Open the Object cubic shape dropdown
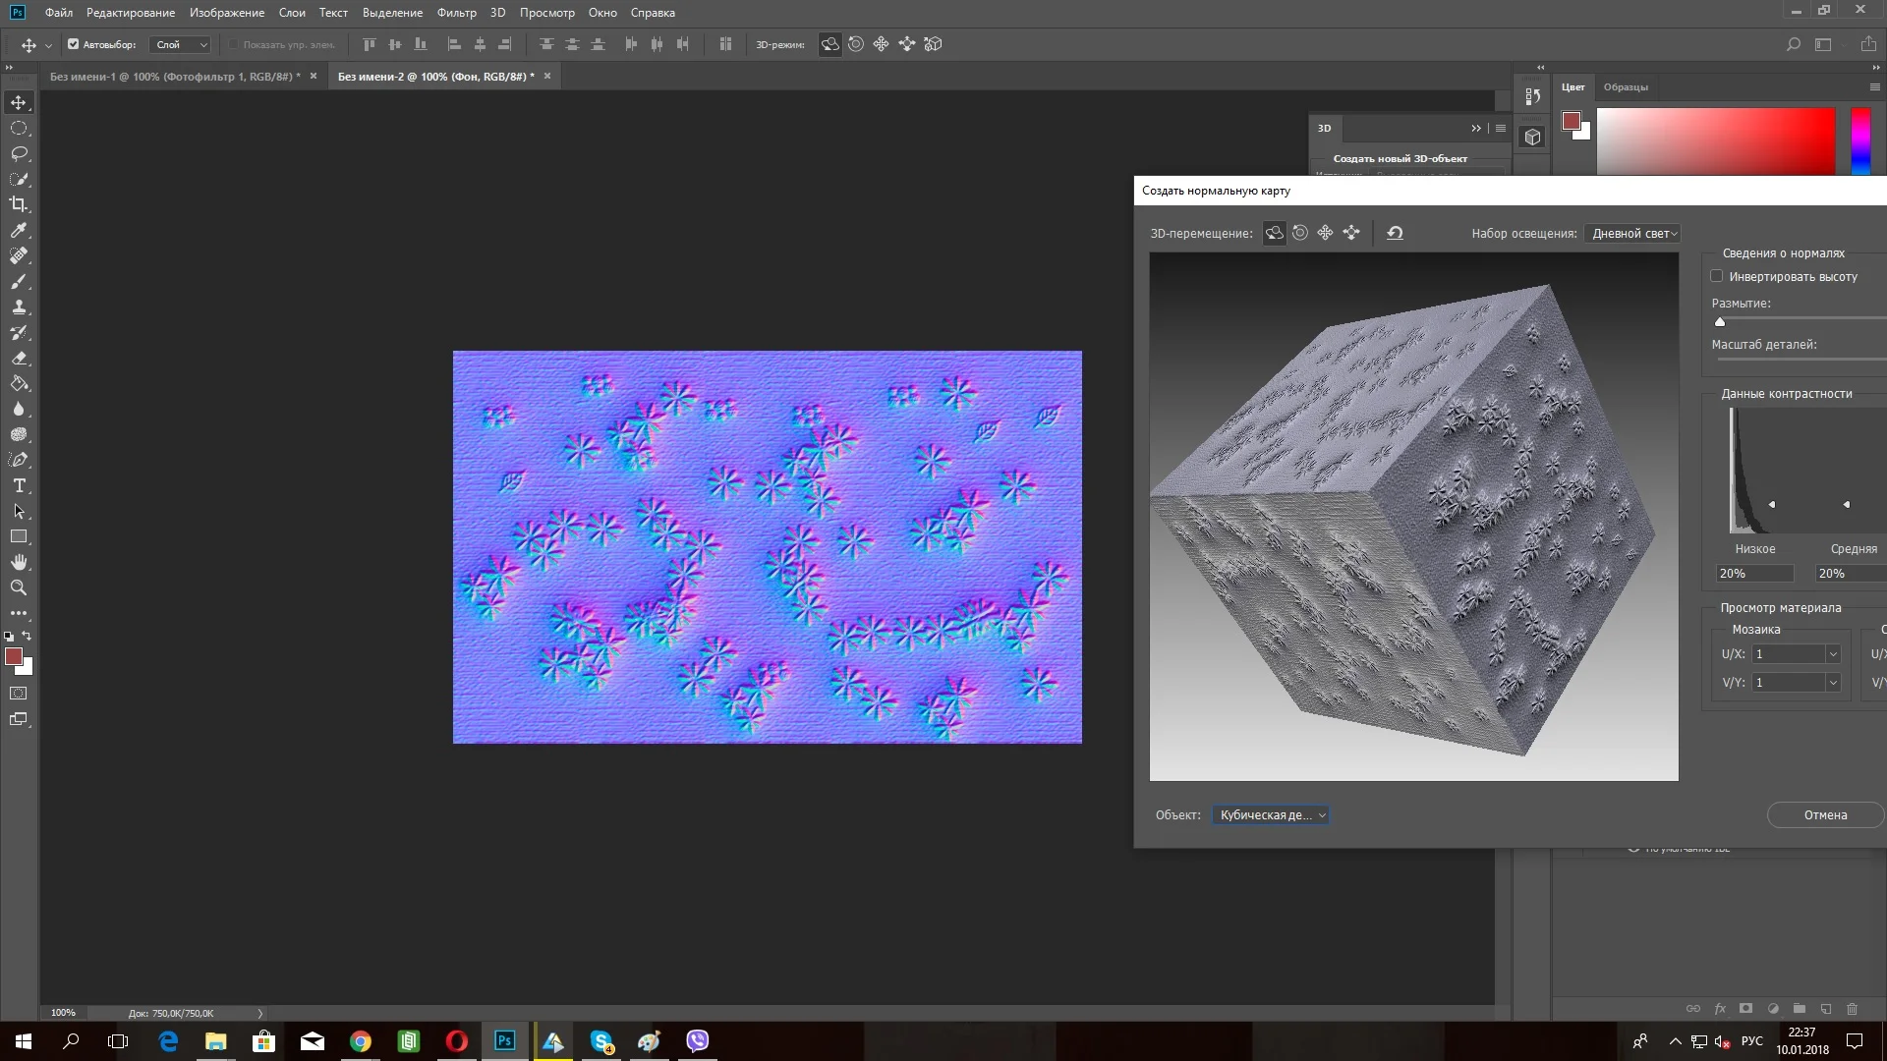Image resolution: width=1887 pixels, height=1061 pixels. click(1271, 814)
